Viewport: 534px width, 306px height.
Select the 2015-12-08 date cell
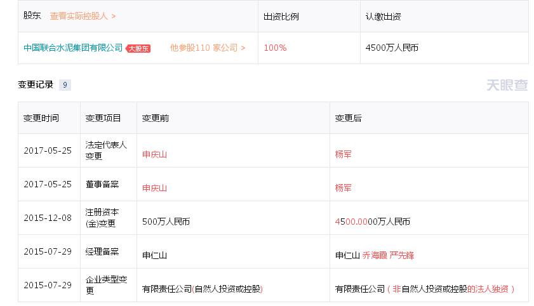point(48,218)
